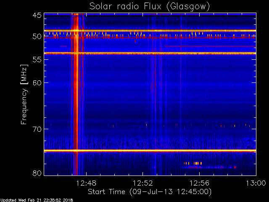Screen dimensions: 269x202
Task: Click the "Updated Wed Feb 21 22:35:52 2018" text
Action: click(37, 200)
